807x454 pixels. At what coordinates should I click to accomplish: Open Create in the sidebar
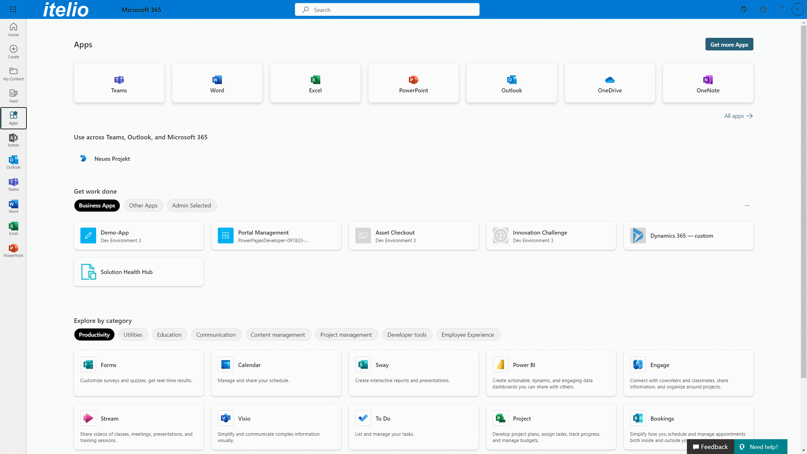(x=13, y=52)
